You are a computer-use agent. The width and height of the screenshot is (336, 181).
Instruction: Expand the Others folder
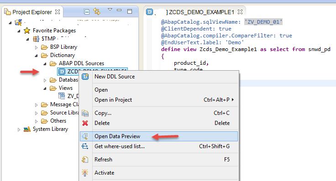36,121
